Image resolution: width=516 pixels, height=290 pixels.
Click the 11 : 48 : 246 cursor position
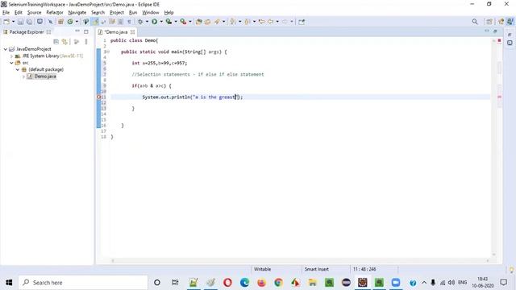pyautogui.click(x=364, y=269)
